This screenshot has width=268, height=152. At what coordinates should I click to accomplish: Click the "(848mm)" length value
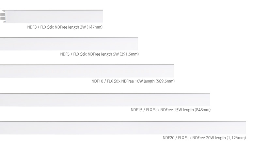coord(202,110)
